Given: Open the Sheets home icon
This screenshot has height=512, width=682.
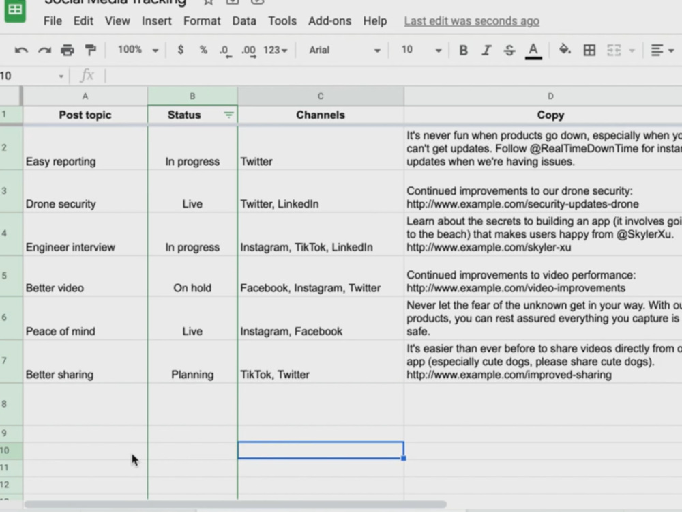Looking at the screenshot, I should (15, 10).
